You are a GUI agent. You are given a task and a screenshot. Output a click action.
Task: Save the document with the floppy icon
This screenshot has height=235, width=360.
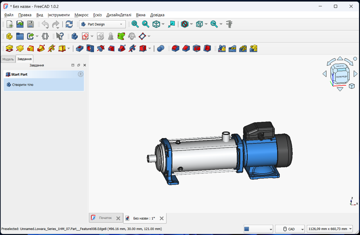pos(30,24)
